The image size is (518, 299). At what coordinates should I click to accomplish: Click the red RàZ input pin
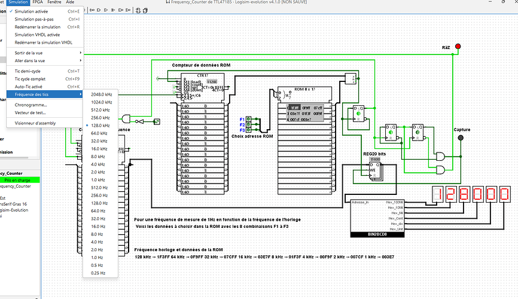pos(458,47)
